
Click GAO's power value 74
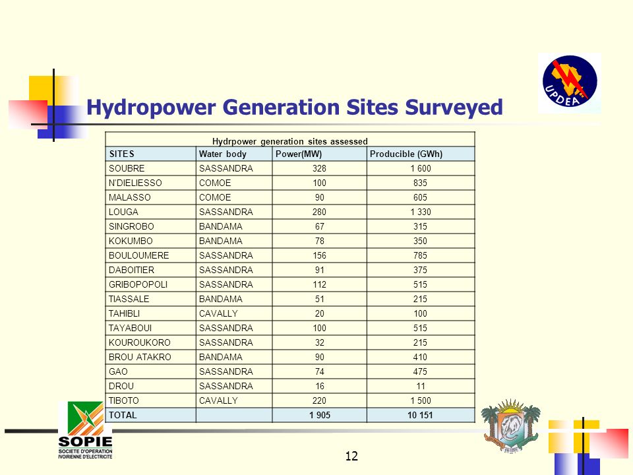[x=320, y=372]
